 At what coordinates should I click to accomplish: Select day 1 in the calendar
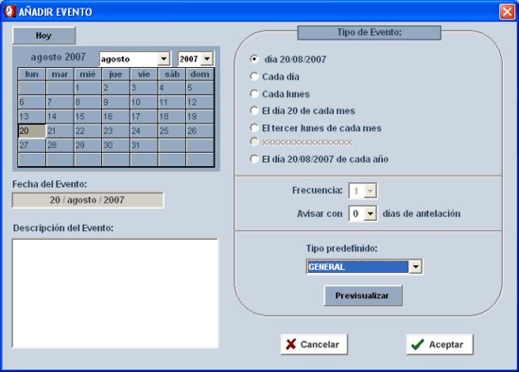pyautogui.click(x=87, y=88)
